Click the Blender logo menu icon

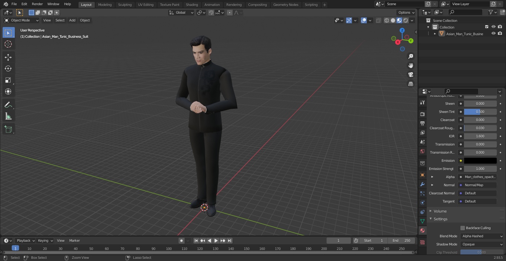[6, 4]
